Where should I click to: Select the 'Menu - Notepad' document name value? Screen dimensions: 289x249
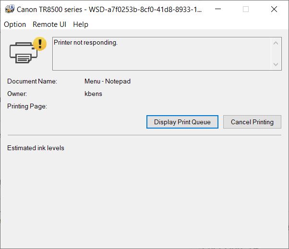point(107,81)
